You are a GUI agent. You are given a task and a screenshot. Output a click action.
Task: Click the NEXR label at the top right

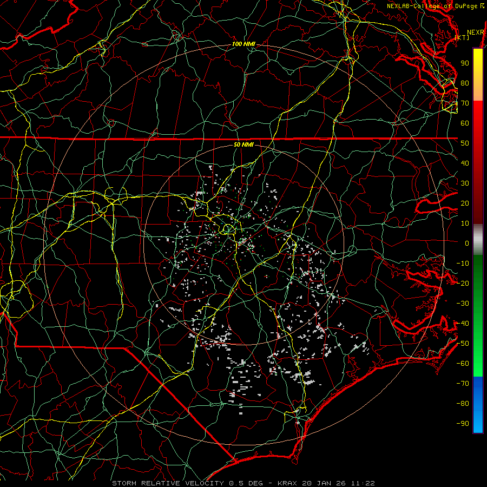pyautogui.click(x=476, y=32)
